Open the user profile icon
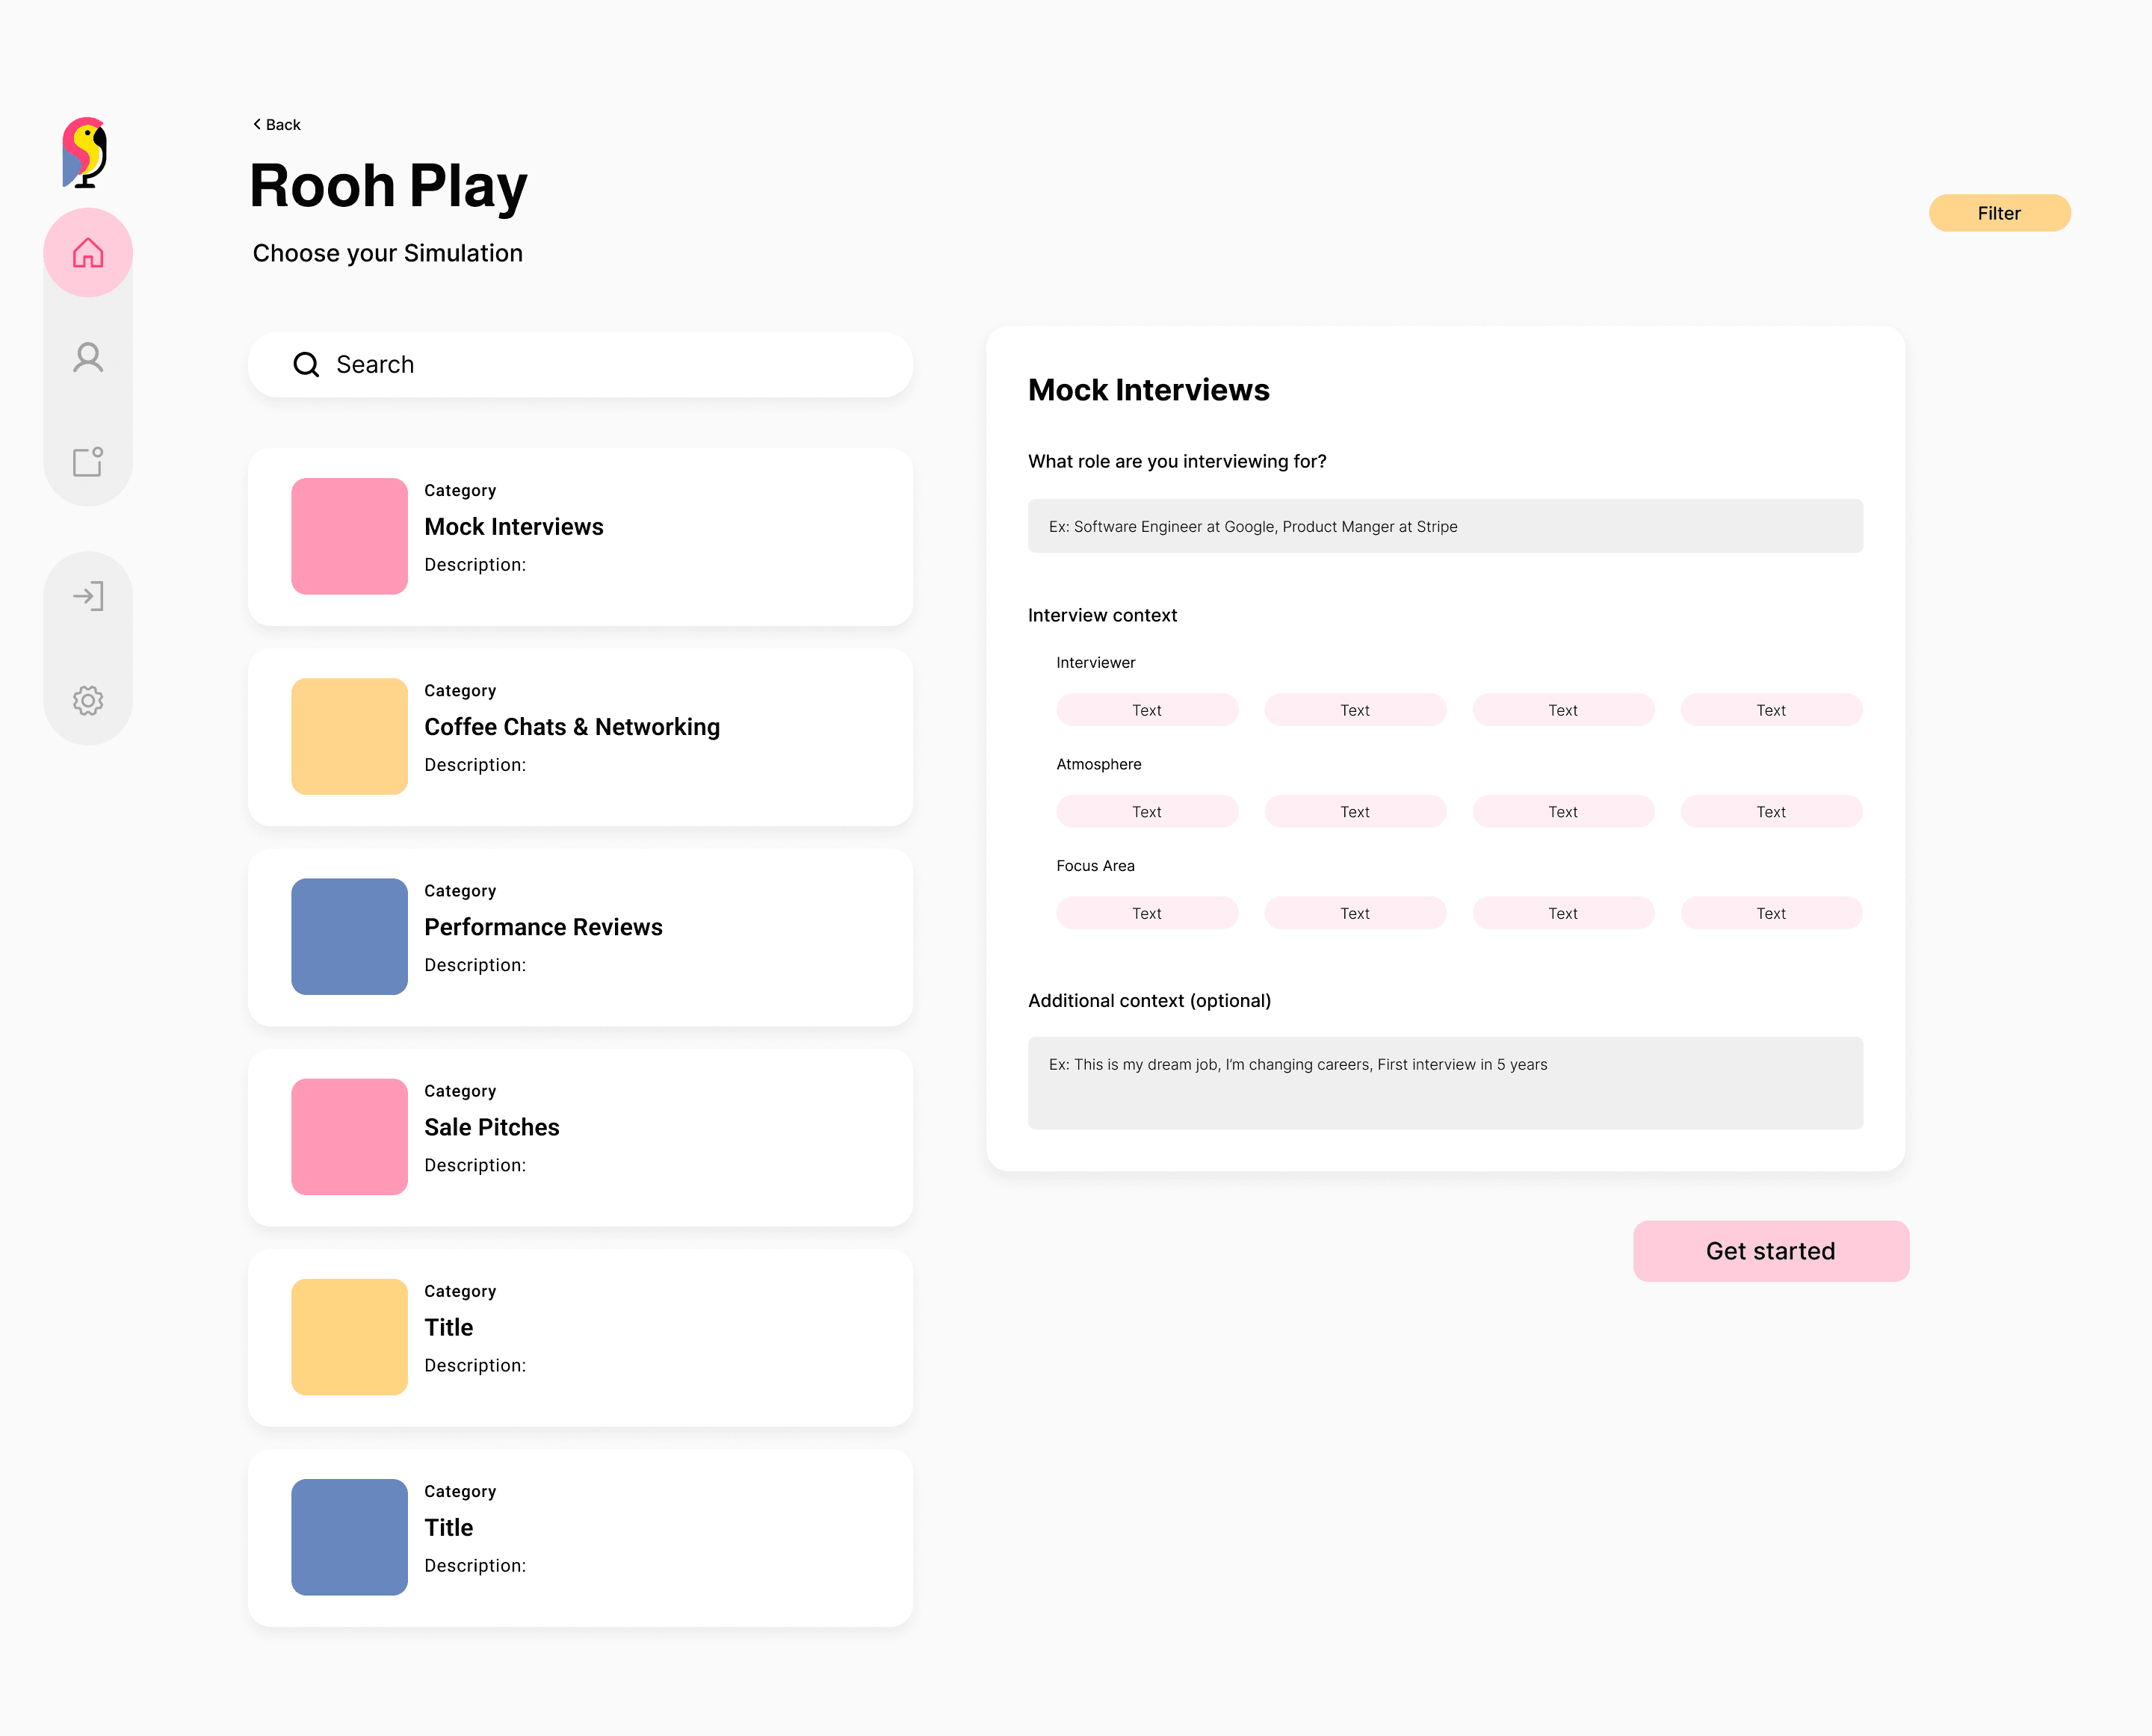This screenshot has height=1736, width=2152. coord(88,357)
